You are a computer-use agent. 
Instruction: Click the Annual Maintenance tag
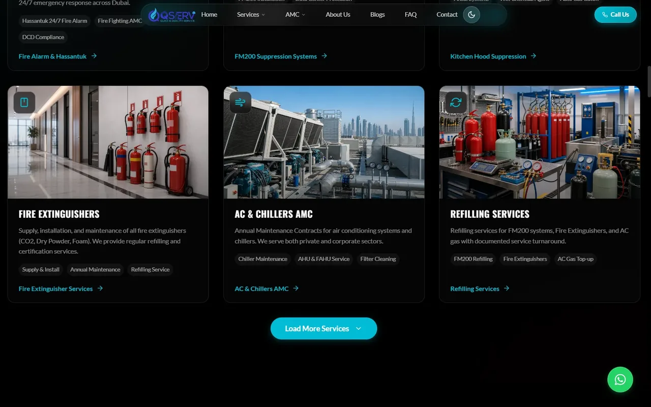[x=95, y=270]
